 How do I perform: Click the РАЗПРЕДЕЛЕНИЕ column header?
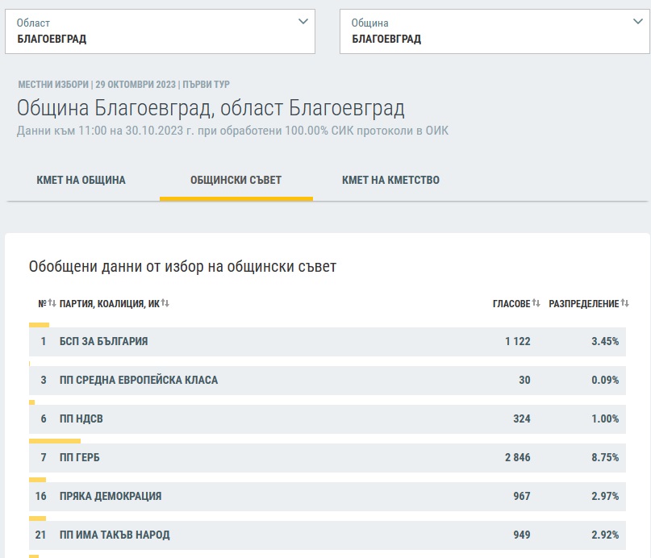[x=583, y=303]
